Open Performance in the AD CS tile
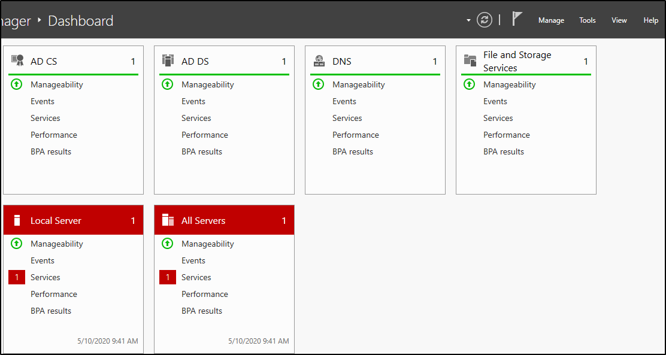The image size is (666, 355). [x=54, y=135]
